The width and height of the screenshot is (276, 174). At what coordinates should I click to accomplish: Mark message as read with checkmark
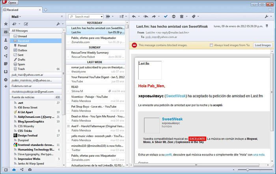click(x=166, y=16)
